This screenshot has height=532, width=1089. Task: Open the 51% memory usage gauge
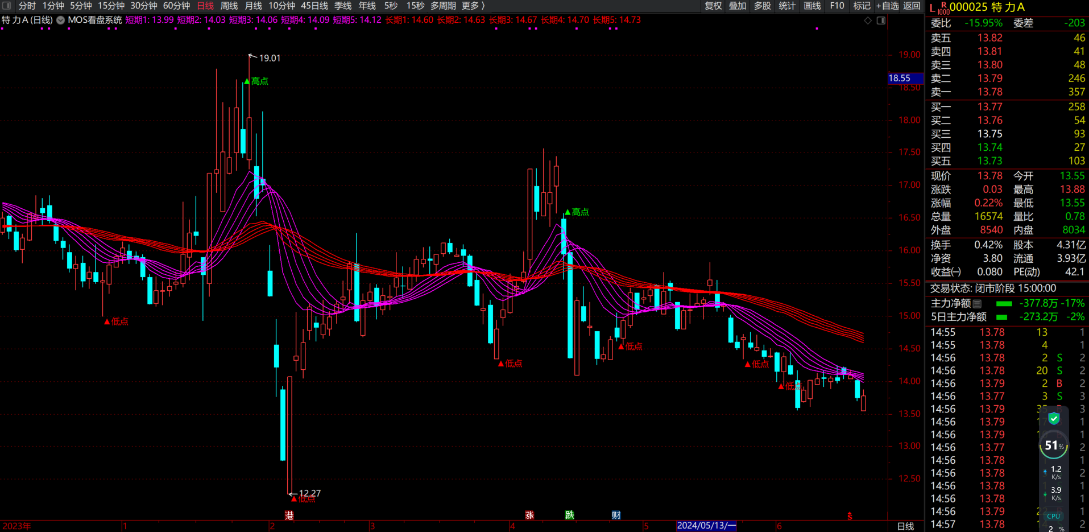pos(1054,446)
